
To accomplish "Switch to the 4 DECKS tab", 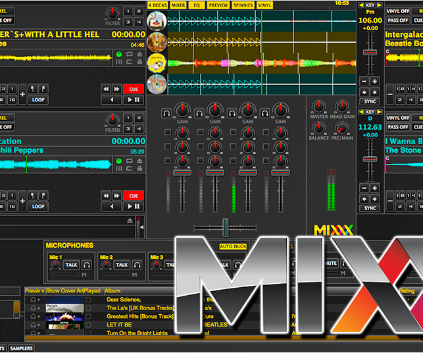I will tap(157, 5).
